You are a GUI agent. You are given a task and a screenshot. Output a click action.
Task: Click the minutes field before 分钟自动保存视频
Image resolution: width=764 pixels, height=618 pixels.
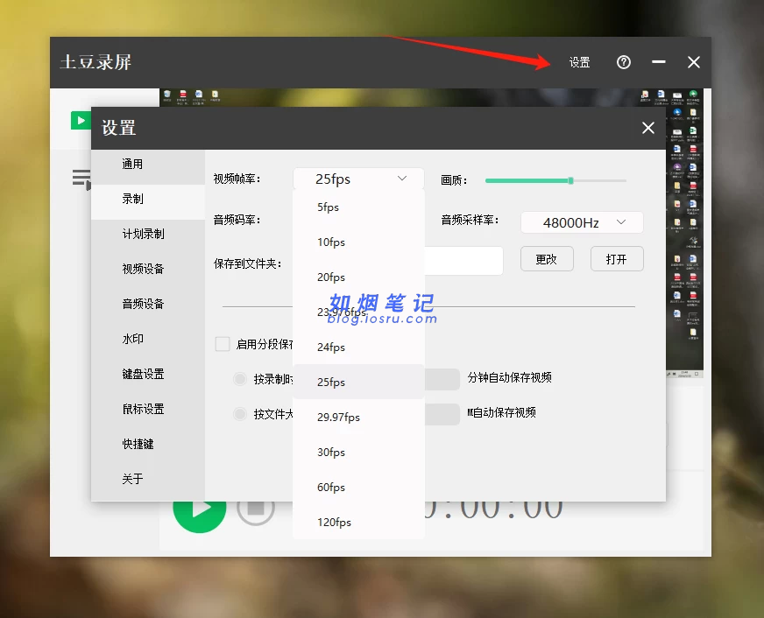tap(442, 379)
